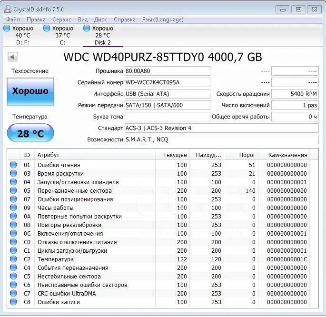
Task: Maximize the CrystalDiskInfo window
Action: tap(298, 10)
